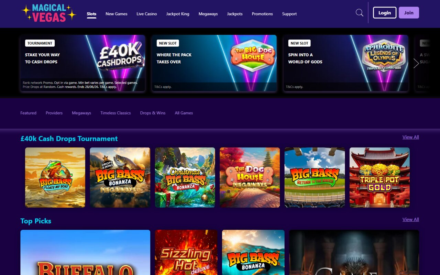
Task: Open Big Bass Floats My Boat game
Action: tap(55, 177)
